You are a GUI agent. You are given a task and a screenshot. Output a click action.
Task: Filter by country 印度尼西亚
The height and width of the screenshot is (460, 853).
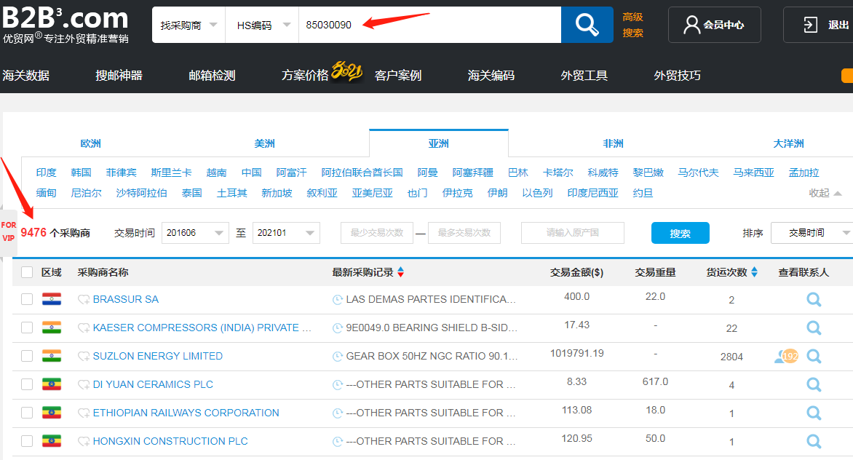(593, 193)
